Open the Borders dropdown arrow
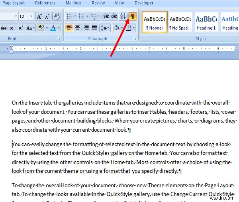This screenshot has width=239, height=202. click(x=134, y=28)
